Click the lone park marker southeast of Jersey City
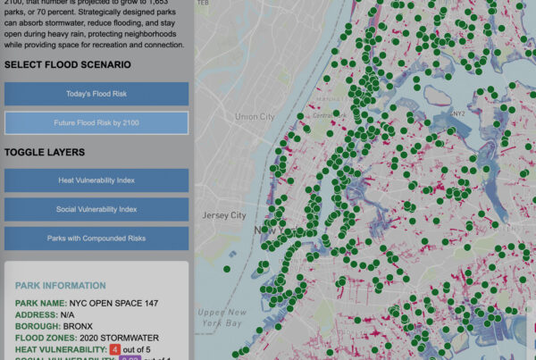Image resolution: width=536 pixels, height=360 pixels. tap(227, 268)
